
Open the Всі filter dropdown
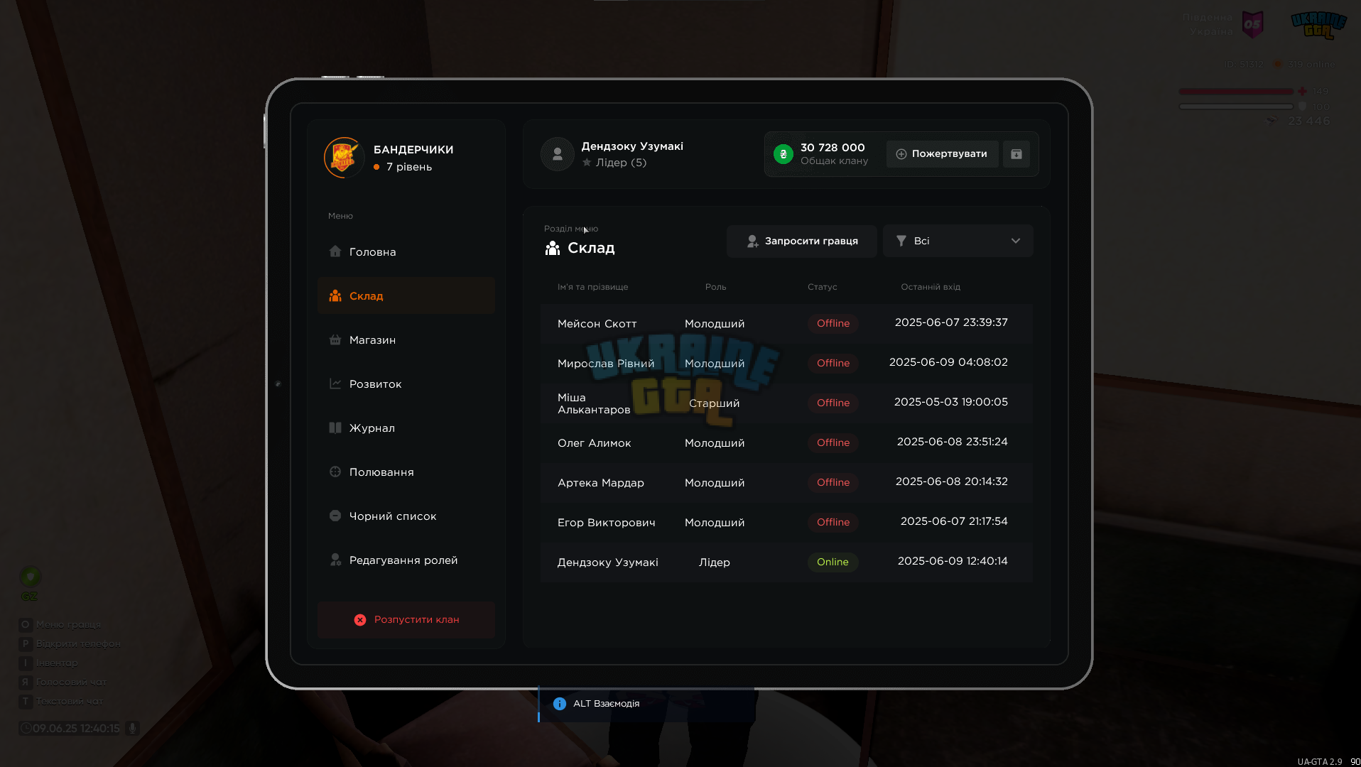(958, 241)
